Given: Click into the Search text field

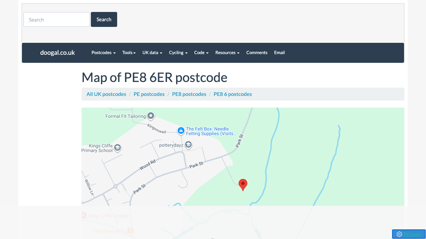Looking at the screenshot, I should click(57, 20).
